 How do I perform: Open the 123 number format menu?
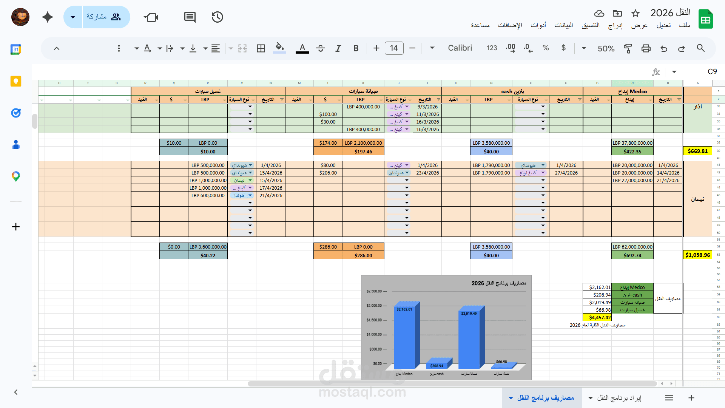click(492, 48)
